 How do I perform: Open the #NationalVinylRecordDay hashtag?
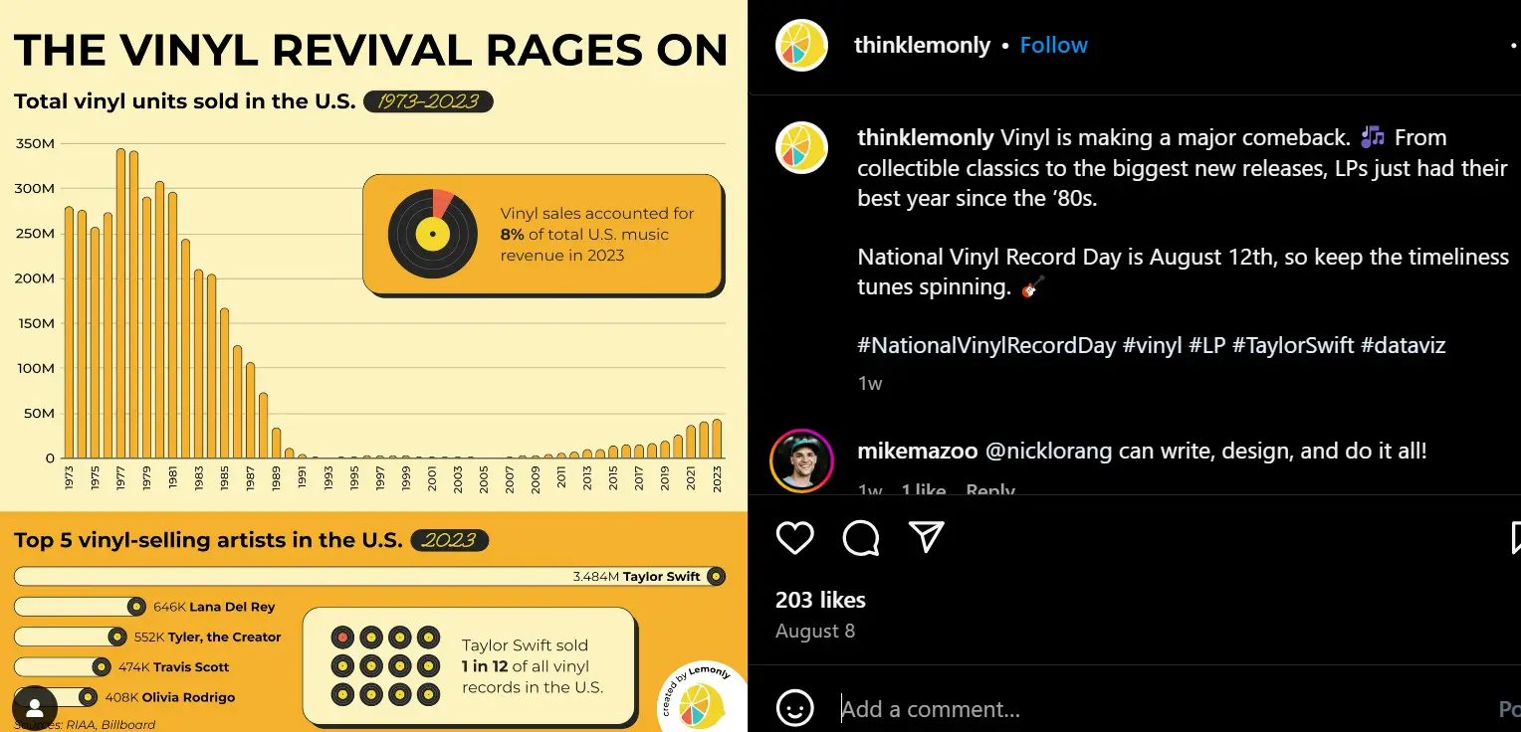(x=985, y=345)
